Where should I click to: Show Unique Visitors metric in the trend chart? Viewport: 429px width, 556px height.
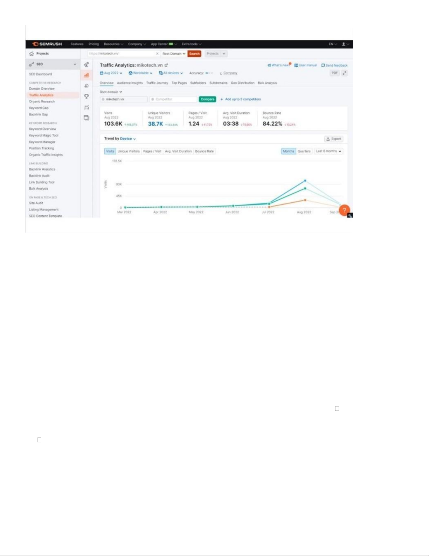point(129,151)
